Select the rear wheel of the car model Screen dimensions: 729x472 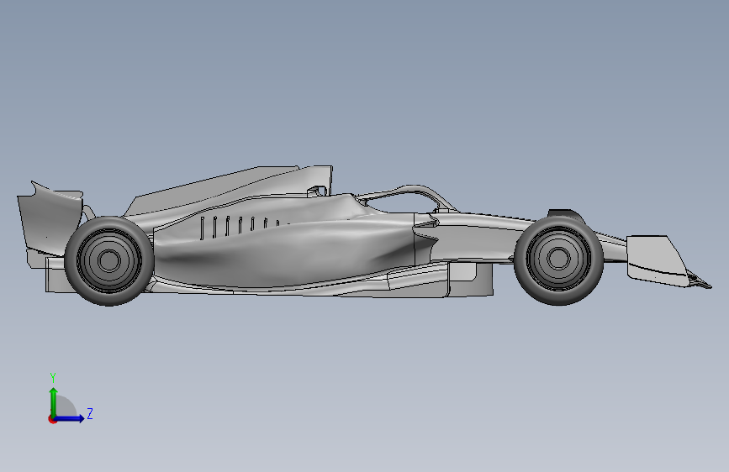click(109, 260)
